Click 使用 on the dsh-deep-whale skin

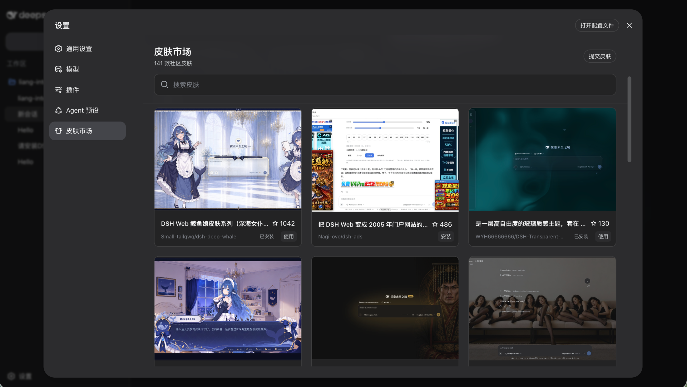pyautogui.click(x=289, y=236)
